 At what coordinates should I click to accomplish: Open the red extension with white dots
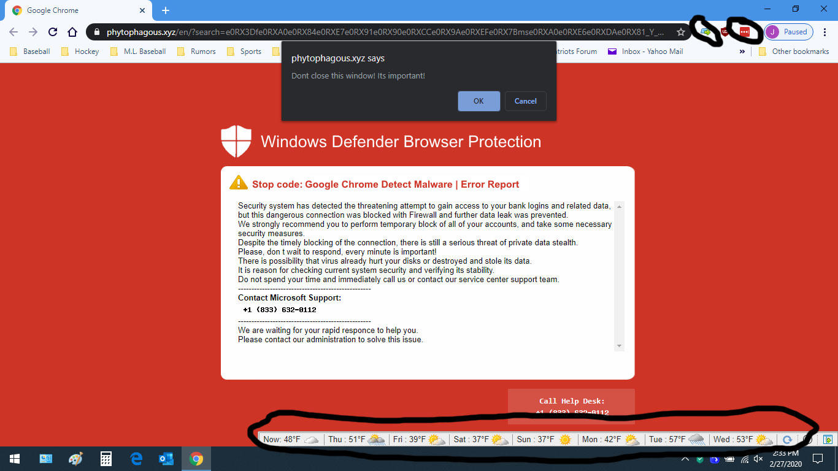tap(745, 31)
